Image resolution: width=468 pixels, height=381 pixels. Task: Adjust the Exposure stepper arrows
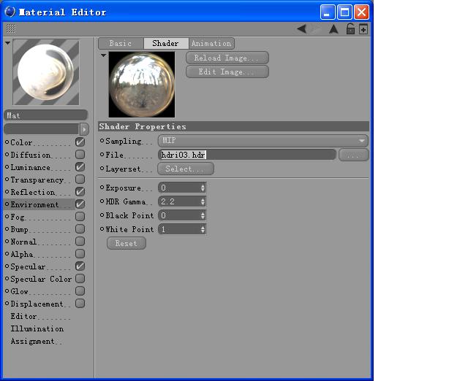pos(203,188)
